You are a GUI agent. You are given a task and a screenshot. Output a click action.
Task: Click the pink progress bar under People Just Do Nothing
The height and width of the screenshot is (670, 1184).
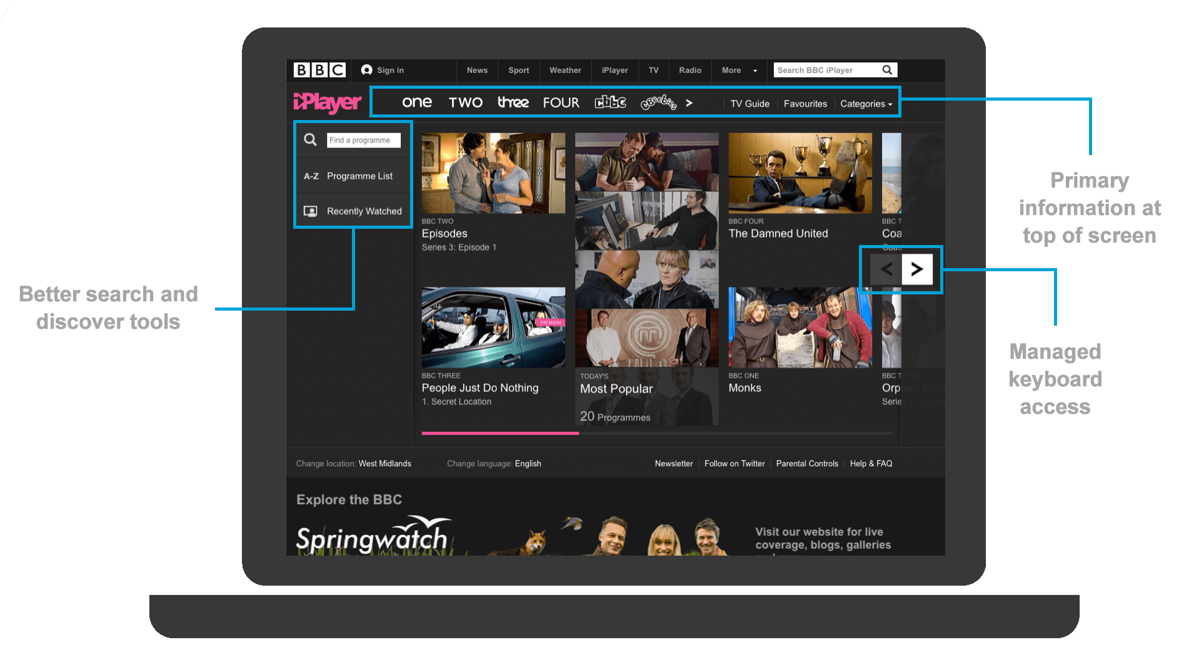coord(499,433)
